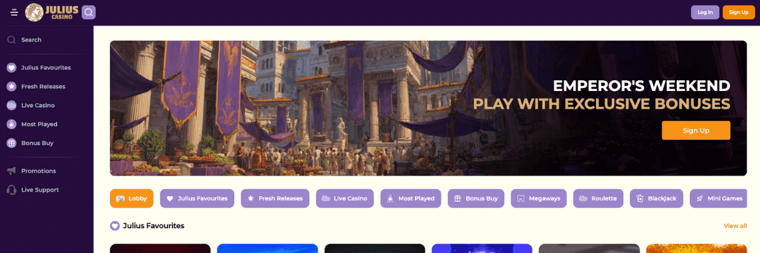Click the purple search icon in header
Image resolution: width=760 pixels, height=253 pixels.
tap(89, 12)
